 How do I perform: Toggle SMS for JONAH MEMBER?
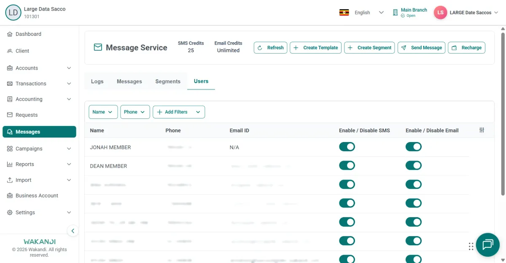pos(347,147)
